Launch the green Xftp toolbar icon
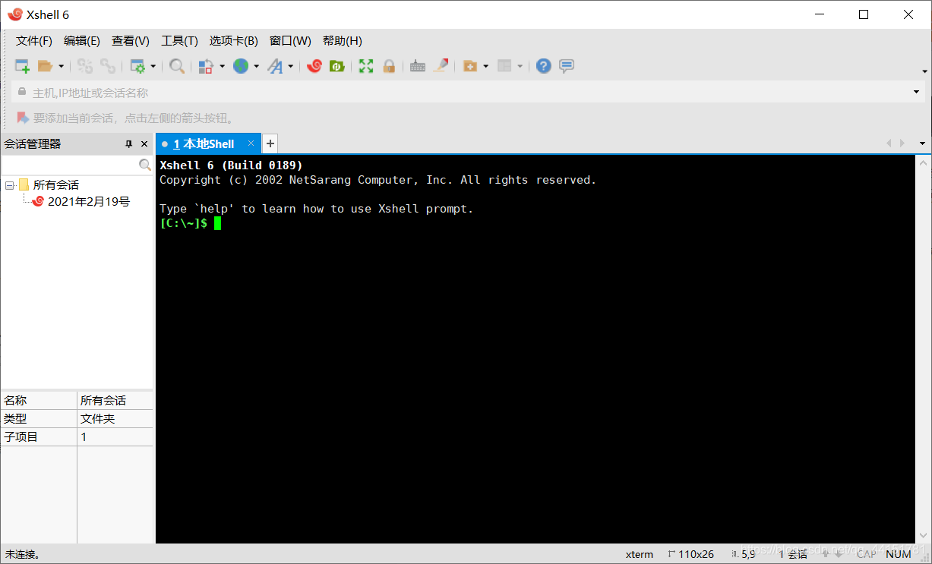 pyautogui.click(x=336, y=66)
